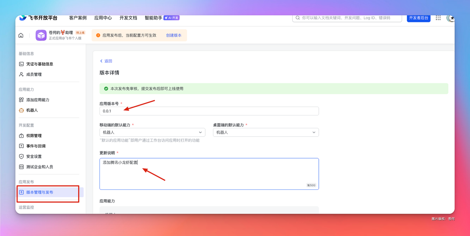The width and height of the screenshot is (470, 236).
Task: Click the 创建版本 link
Action: coord(174,36)
